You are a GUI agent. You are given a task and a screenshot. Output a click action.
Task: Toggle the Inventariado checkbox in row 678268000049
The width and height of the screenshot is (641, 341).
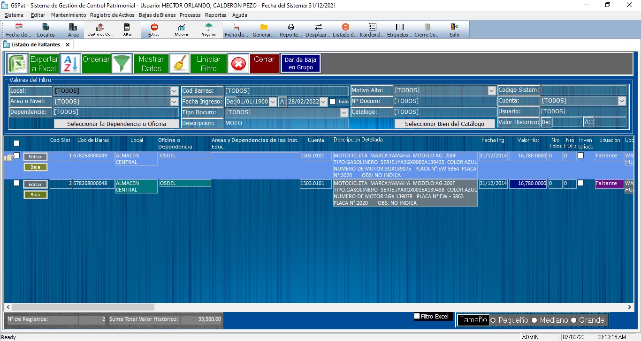(580, 156)
